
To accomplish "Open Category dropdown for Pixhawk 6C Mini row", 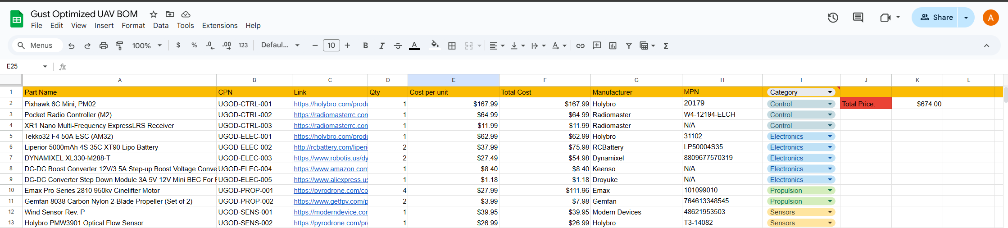I will point(830,104).
